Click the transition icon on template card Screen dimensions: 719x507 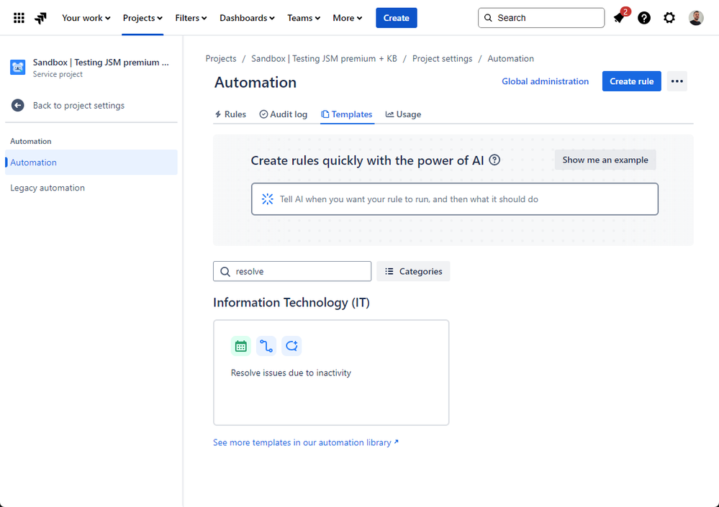(x=291, y=346)
